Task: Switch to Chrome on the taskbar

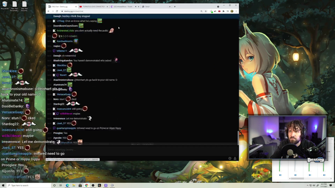Action: pos(86,185)
